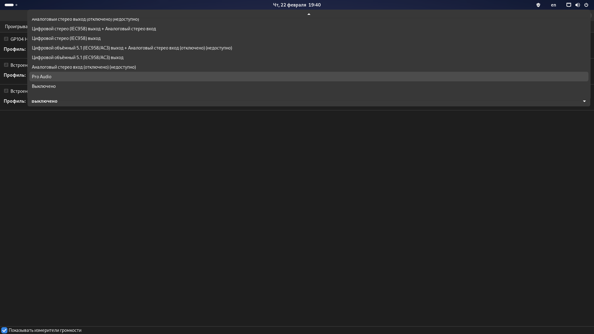
Task: Click the shield tray icon
Action: 538,5
